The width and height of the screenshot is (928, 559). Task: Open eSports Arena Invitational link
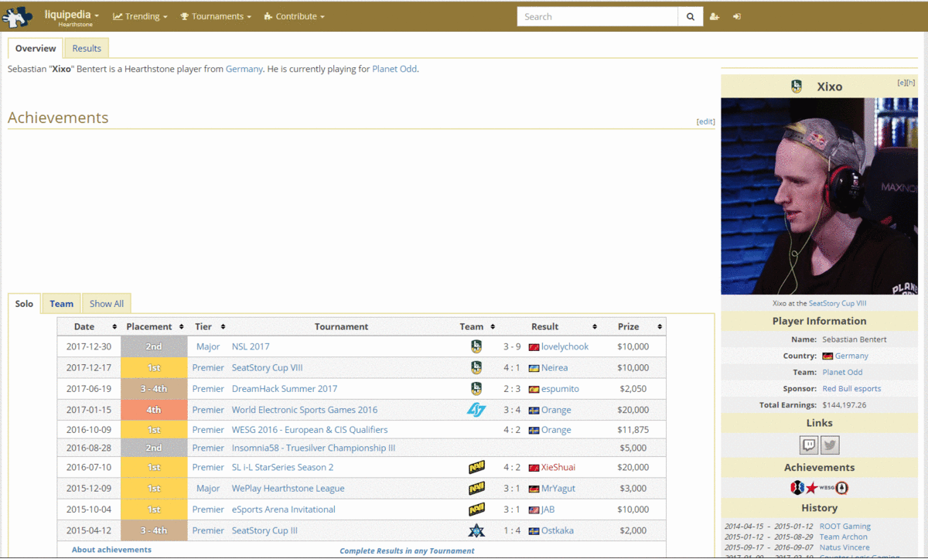284,510
